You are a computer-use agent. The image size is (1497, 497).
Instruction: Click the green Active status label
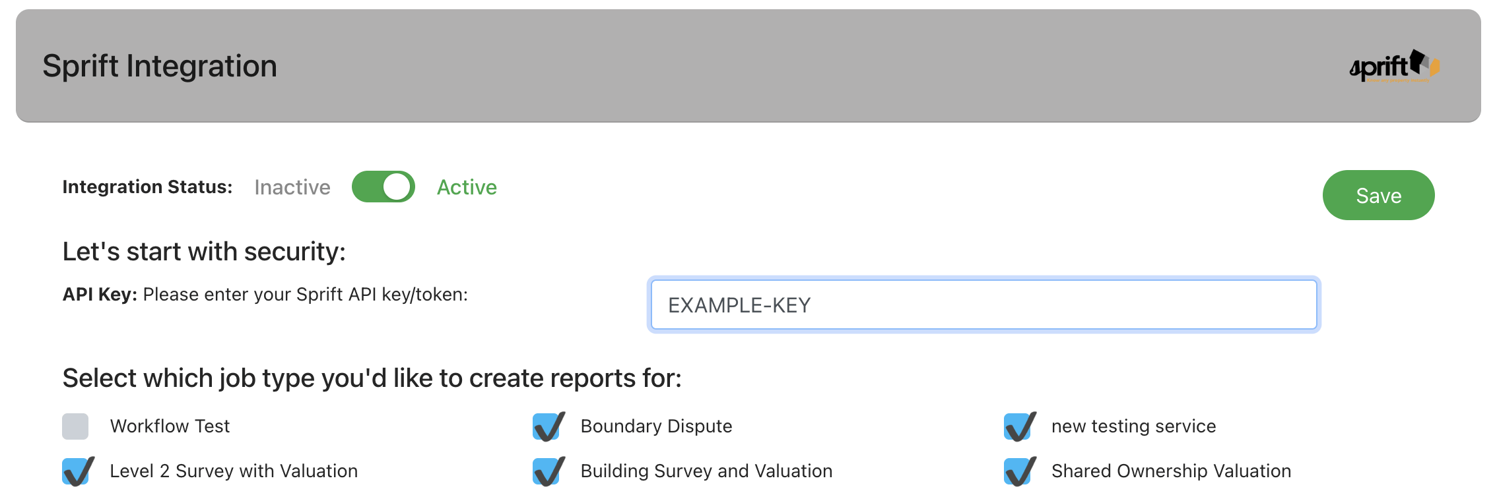[467, 187]
